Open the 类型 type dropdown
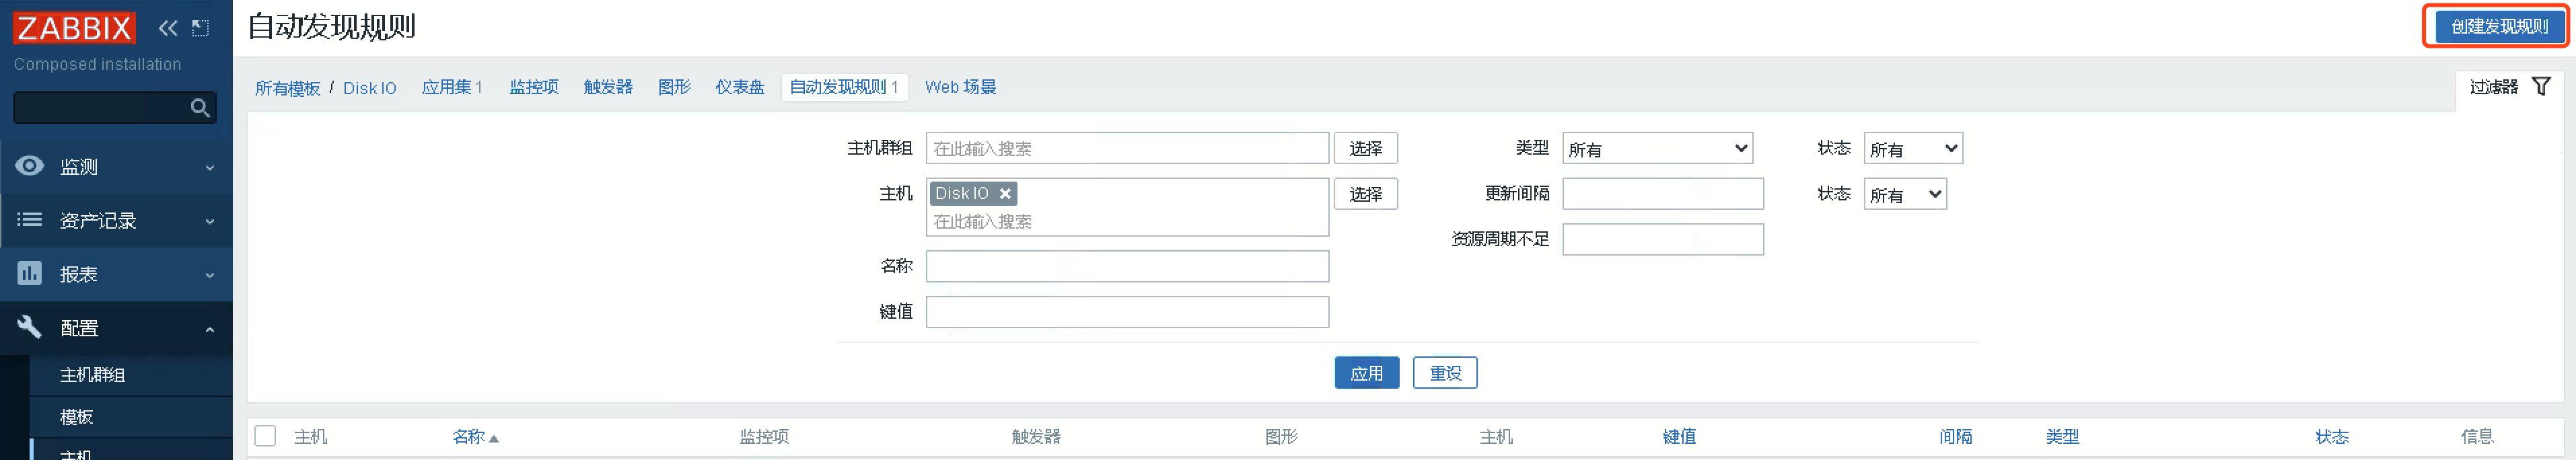The width and height of the screenshot is (2576, 460). (x=1657, y=149)
